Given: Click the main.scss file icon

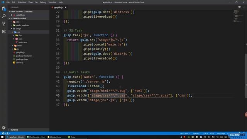Looking at the screenshot, I should [17, 42].
